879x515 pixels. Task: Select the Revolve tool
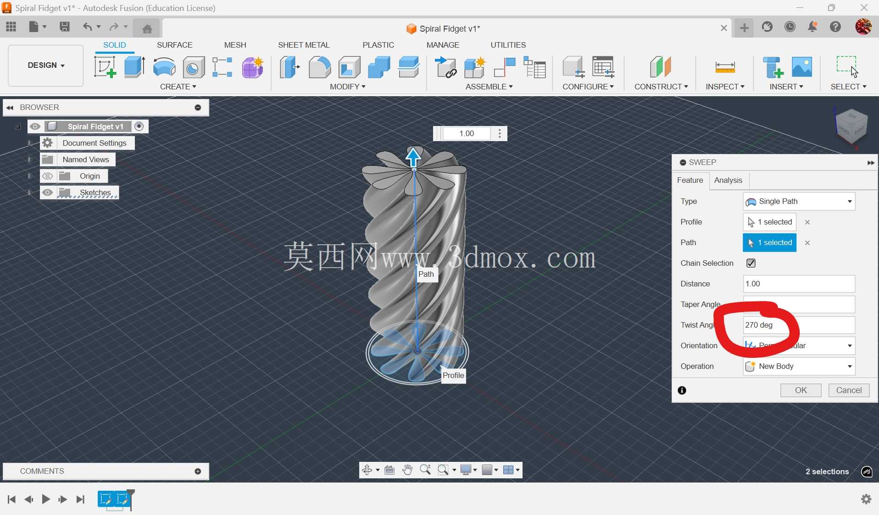pyautogui.click(x=164, y=67)
